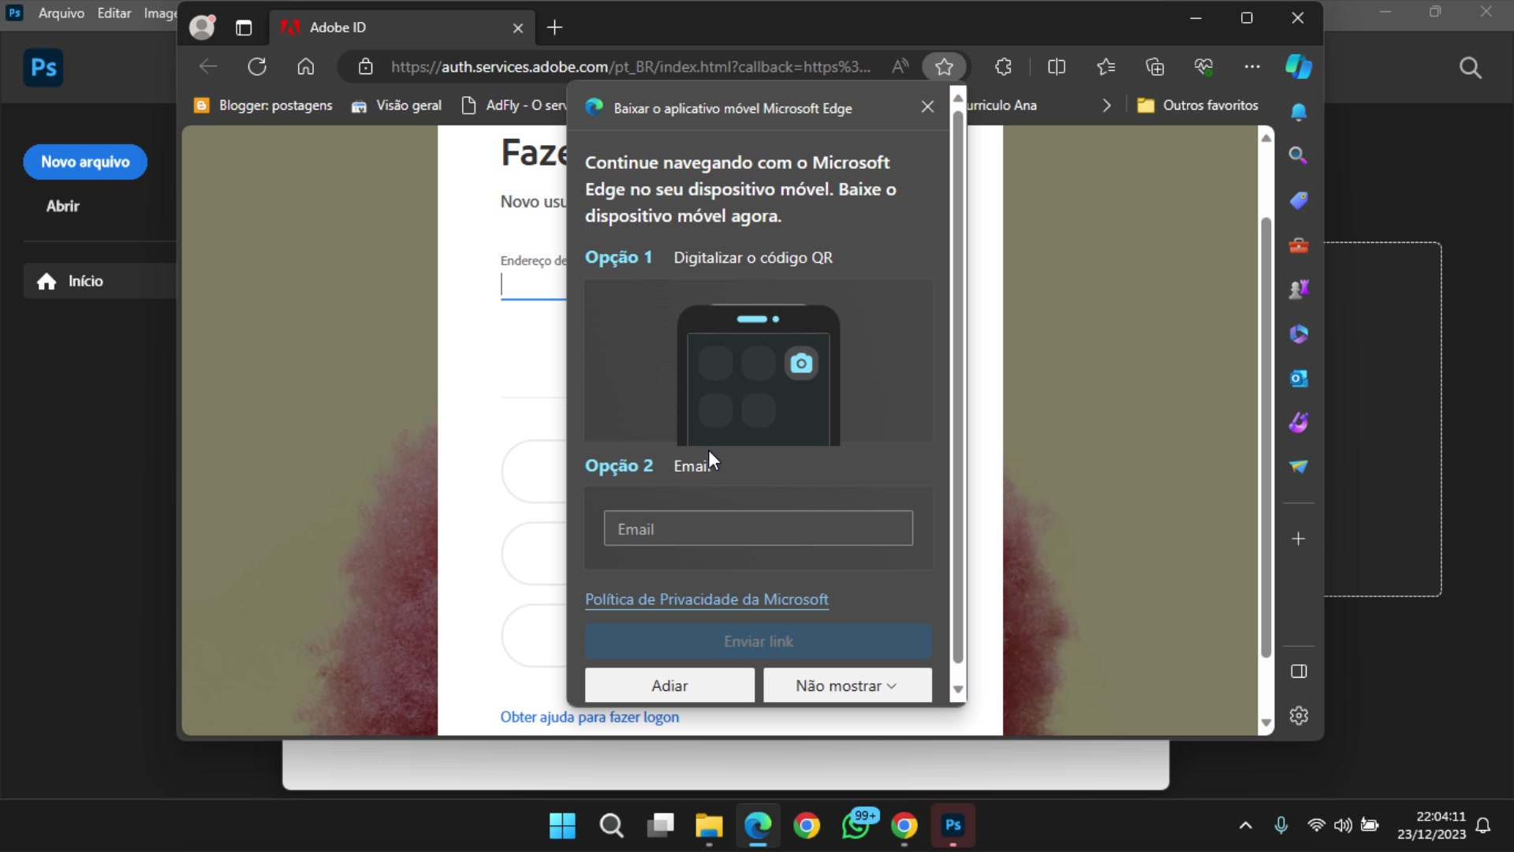Open the Collections icon

pyautogui.click(x=1154, y=67)
